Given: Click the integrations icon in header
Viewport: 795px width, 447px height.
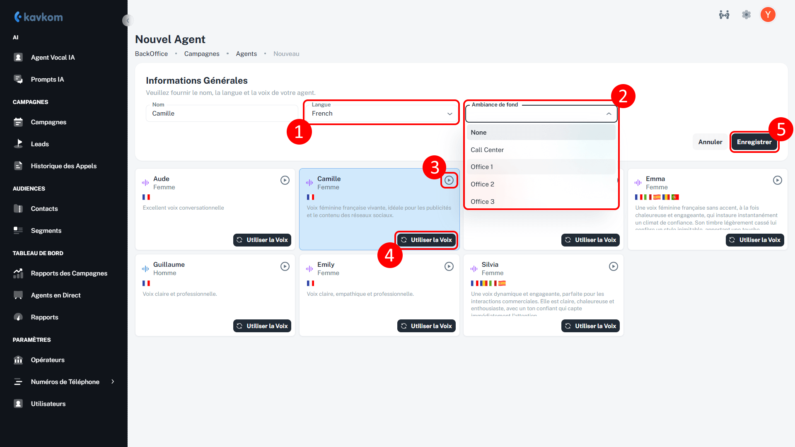Looking at the screenshot, I should coord(724,15).
